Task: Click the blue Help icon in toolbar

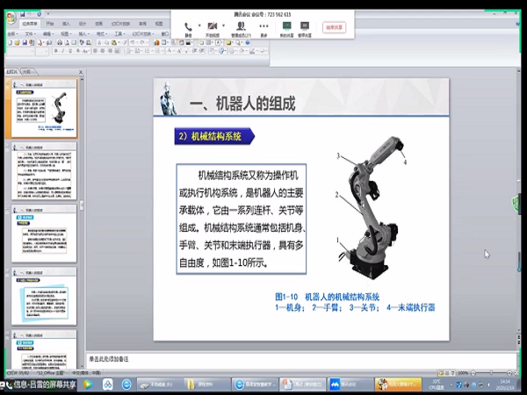Action: point(248,43)
